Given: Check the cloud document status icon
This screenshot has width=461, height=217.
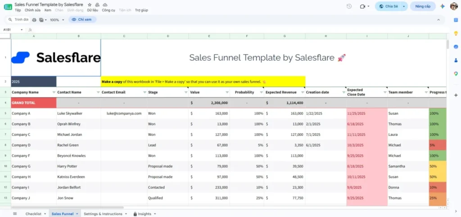Looking at the screenshot, I should point(105,4).
